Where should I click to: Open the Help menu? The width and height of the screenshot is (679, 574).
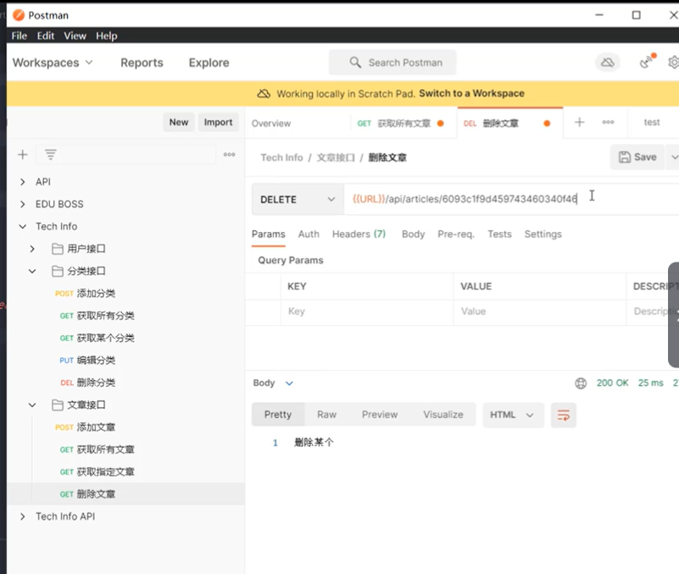pyautogui.click(x=107, y=36)
